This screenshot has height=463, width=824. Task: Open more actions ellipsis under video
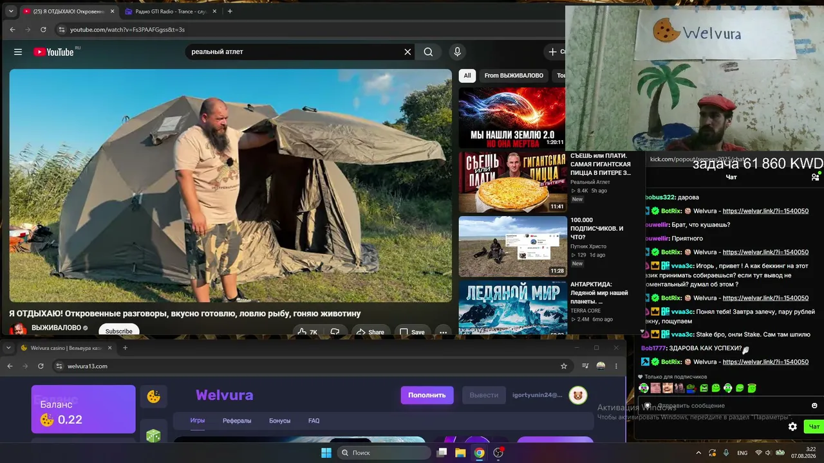click(x=443, y=332)
